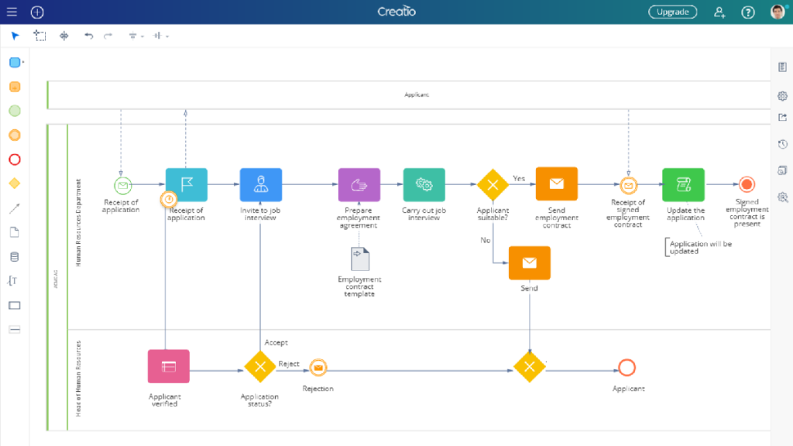The height and width of the screenshot is (446, 793).
Task: Open the run history panel
Action: 781,144
